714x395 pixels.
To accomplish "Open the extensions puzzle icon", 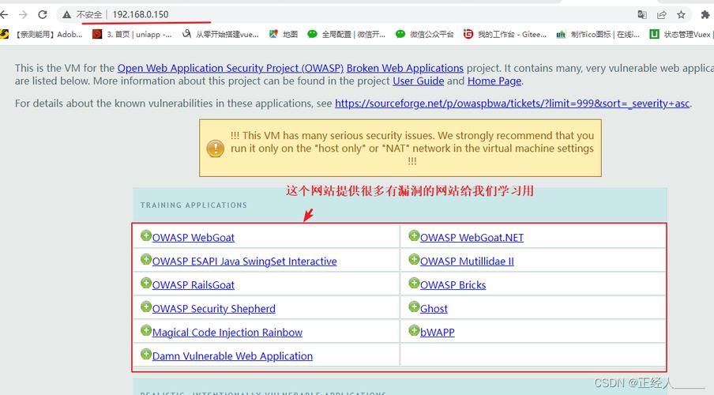I will [x=705, y=14].
